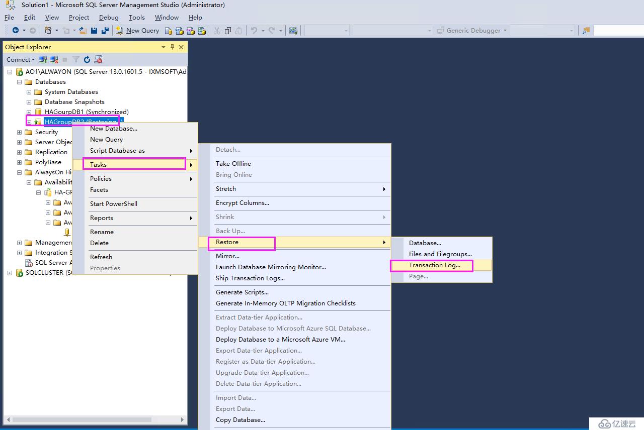Click the Find icon beside the search box

point(586,31)
